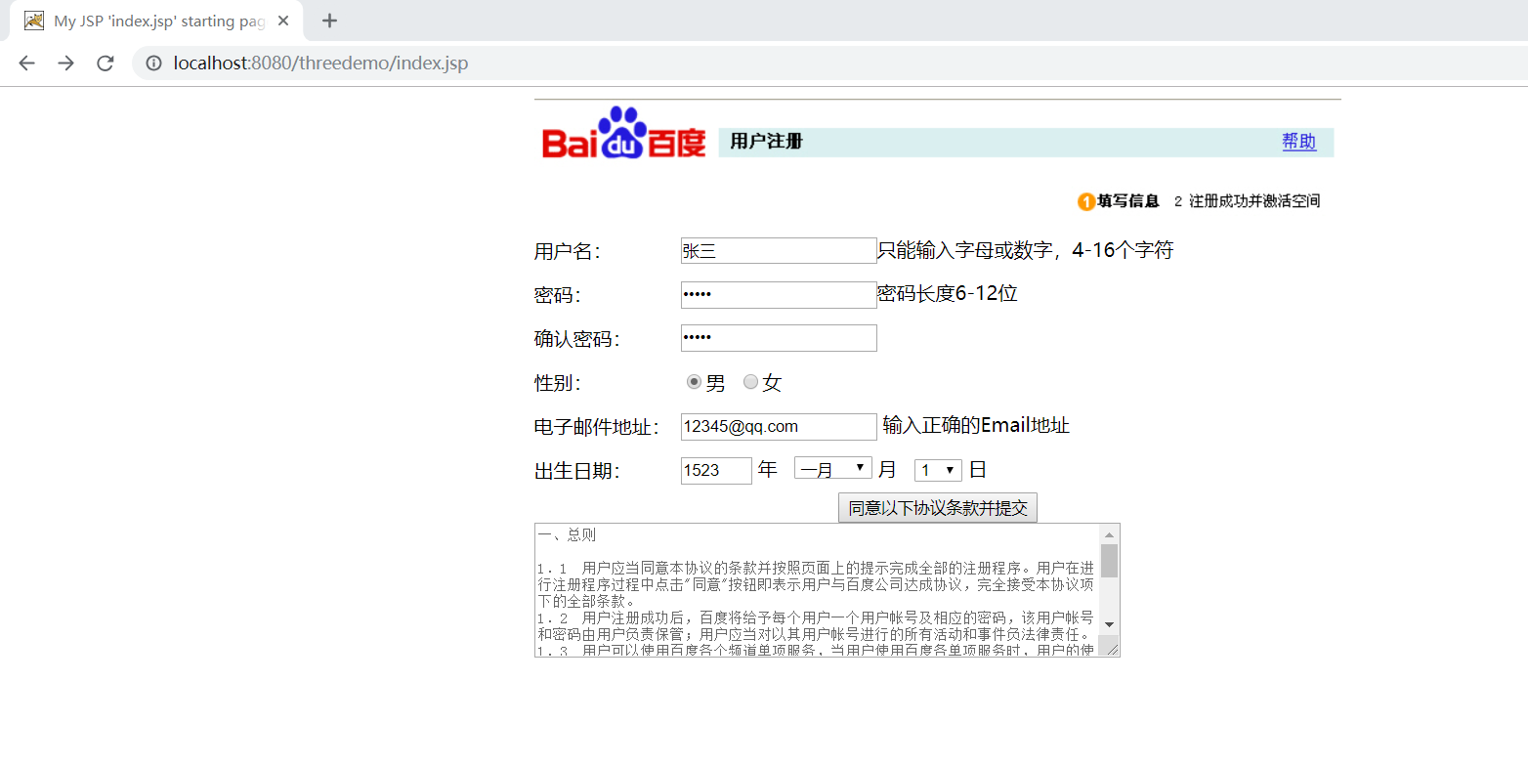View site information icon in address bar

(x=153, y=64)
